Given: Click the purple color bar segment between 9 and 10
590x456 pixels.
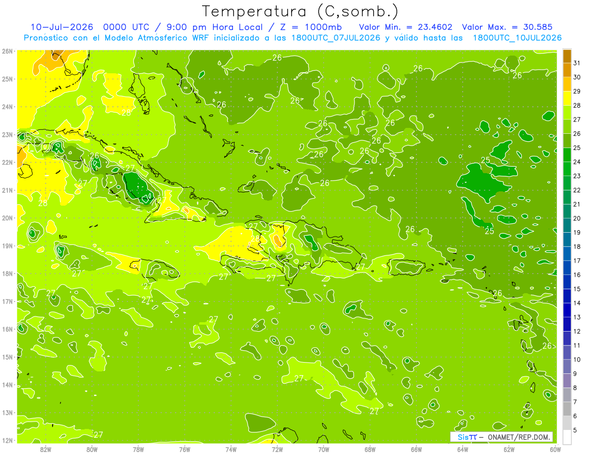Looking at the screenshot, I should (x=567, y=366).
